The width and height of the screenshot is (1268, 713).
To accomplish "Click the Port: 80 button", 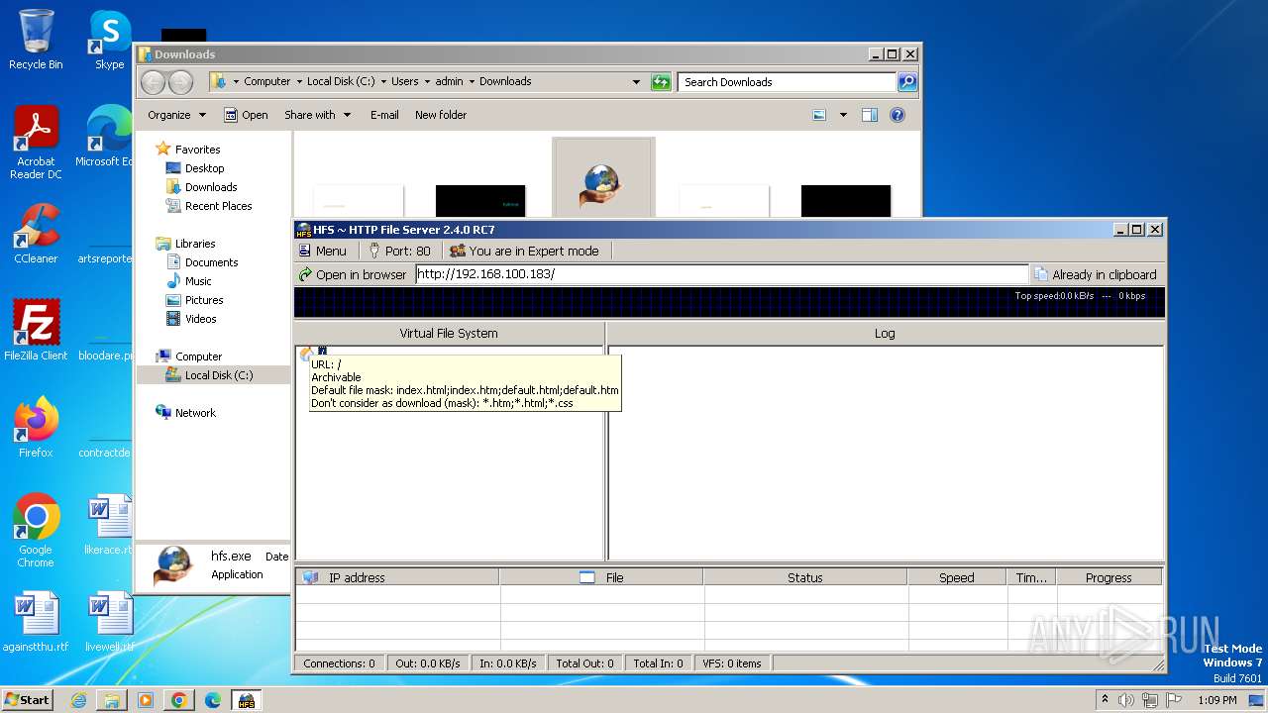I will (x=399, y=251).
